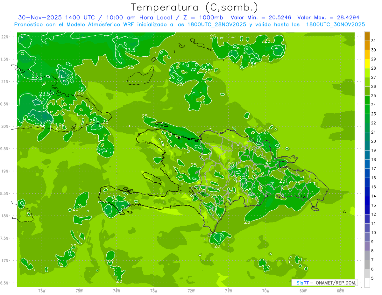Pick the gray colorbar swatch between 6 and 7
The image size is (382, 295).
(x=367, y=265)
